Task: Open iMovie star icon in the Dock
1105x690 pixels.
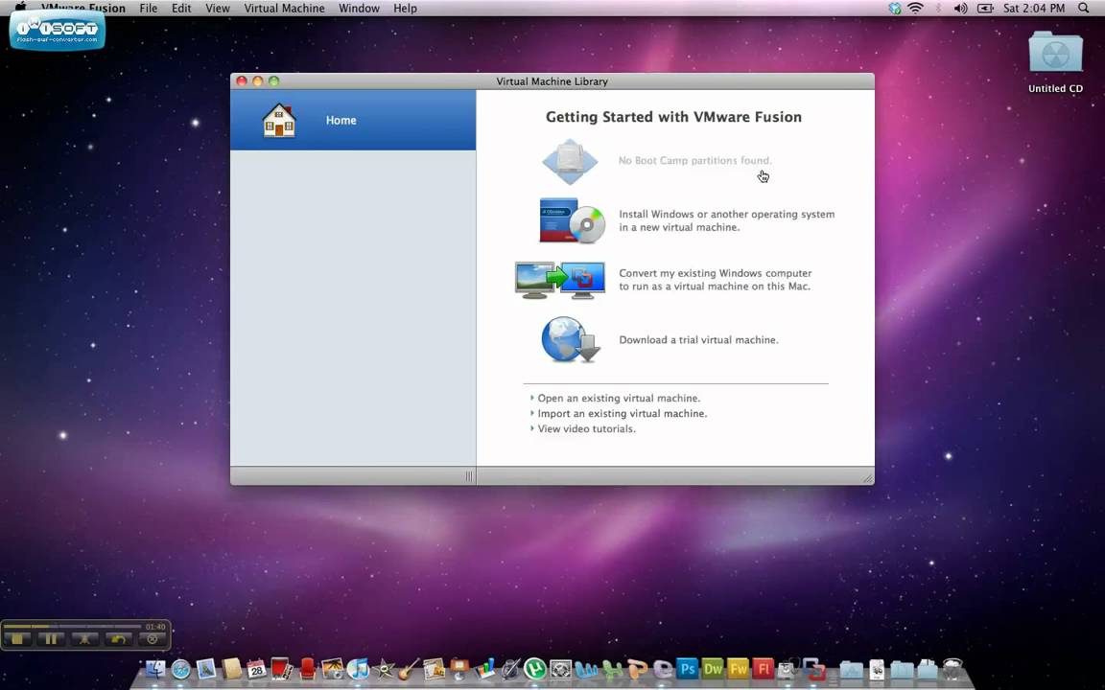Action: 384,669
